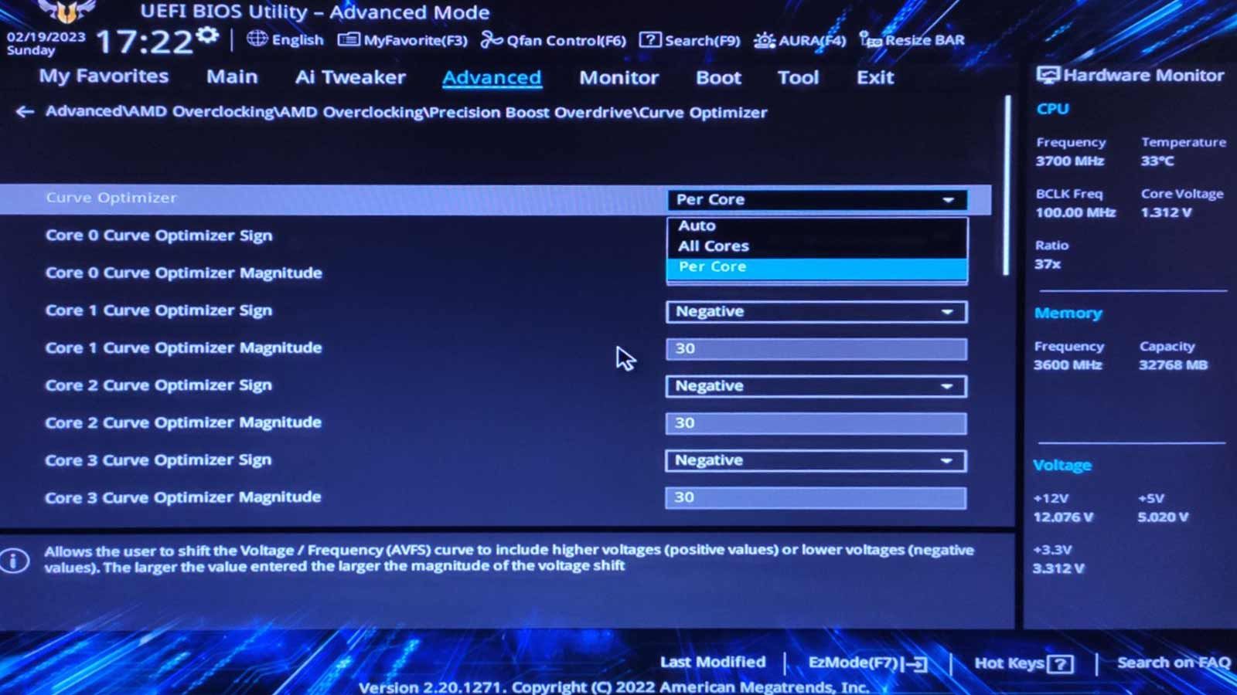
Task: Click the Last Modified button
Action: (713, 663)
